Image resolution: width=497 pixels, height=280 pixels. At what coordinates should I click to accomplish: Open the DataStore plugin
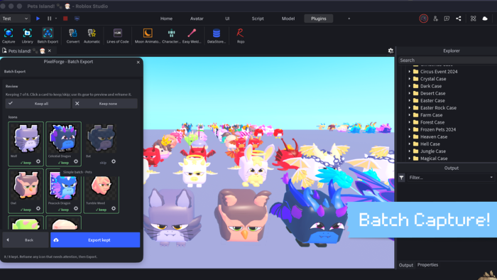click(x=217, y=36)
